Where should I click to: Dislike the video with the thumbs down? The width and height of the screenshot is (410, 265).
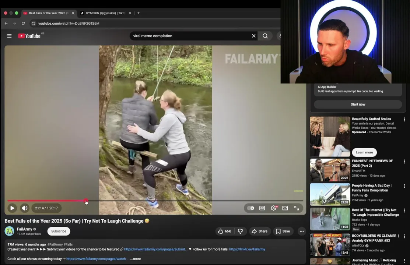(240, 231)
